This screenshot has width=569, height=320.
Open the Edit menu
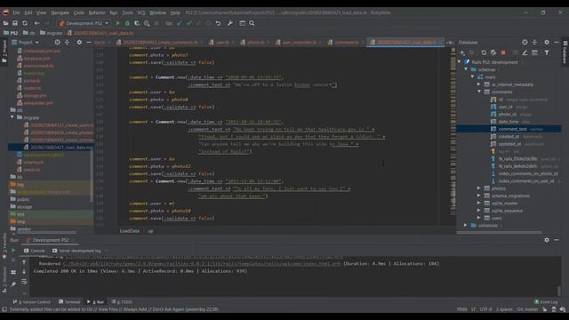28,12
